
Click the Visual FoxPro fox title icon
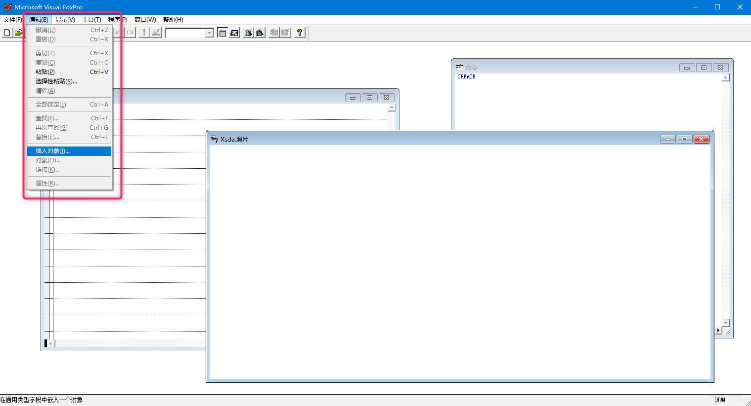tap(7, 7)
